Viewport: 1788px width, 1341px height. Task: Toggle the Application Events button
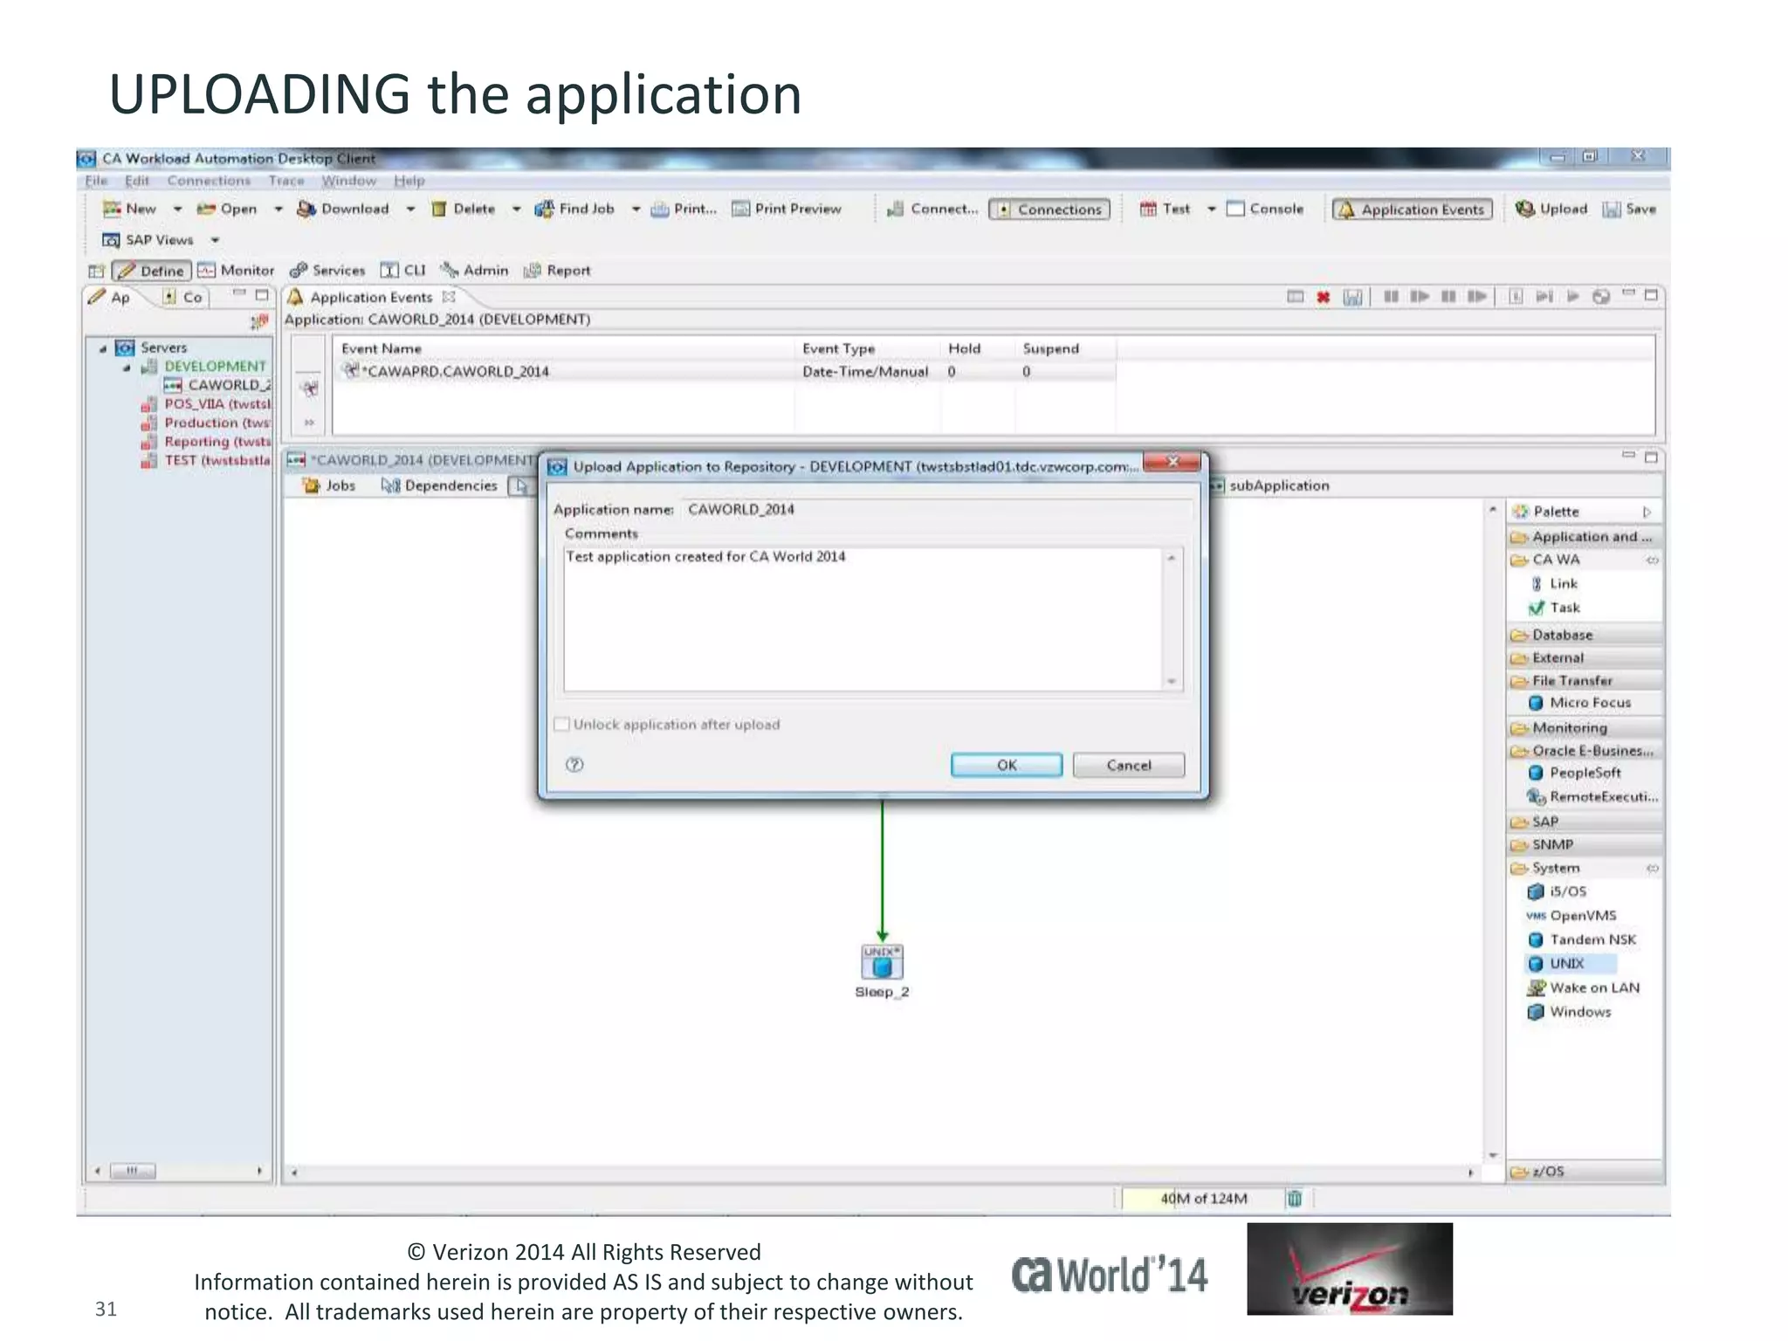[x=1412, y=210]
